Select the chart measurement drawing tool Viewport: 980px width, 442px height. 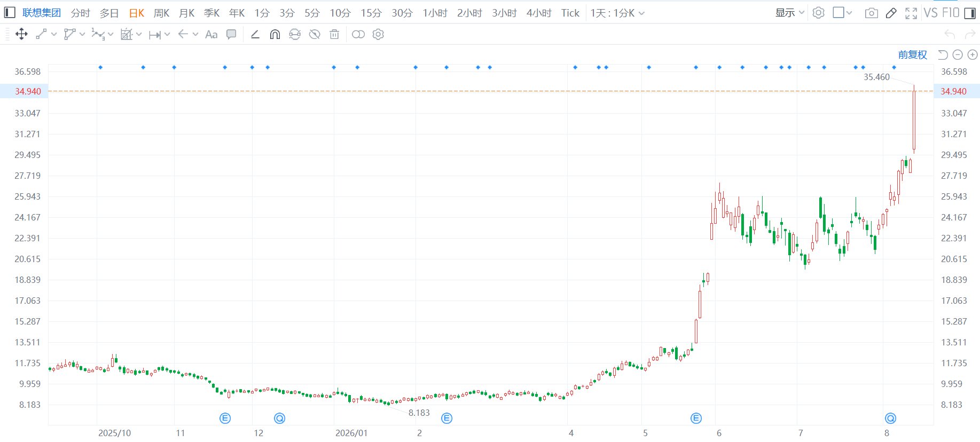[127, 34]
